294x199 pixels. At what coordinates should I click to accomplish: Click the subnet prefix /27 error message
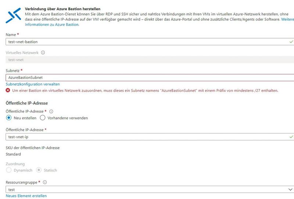point(145,91)
